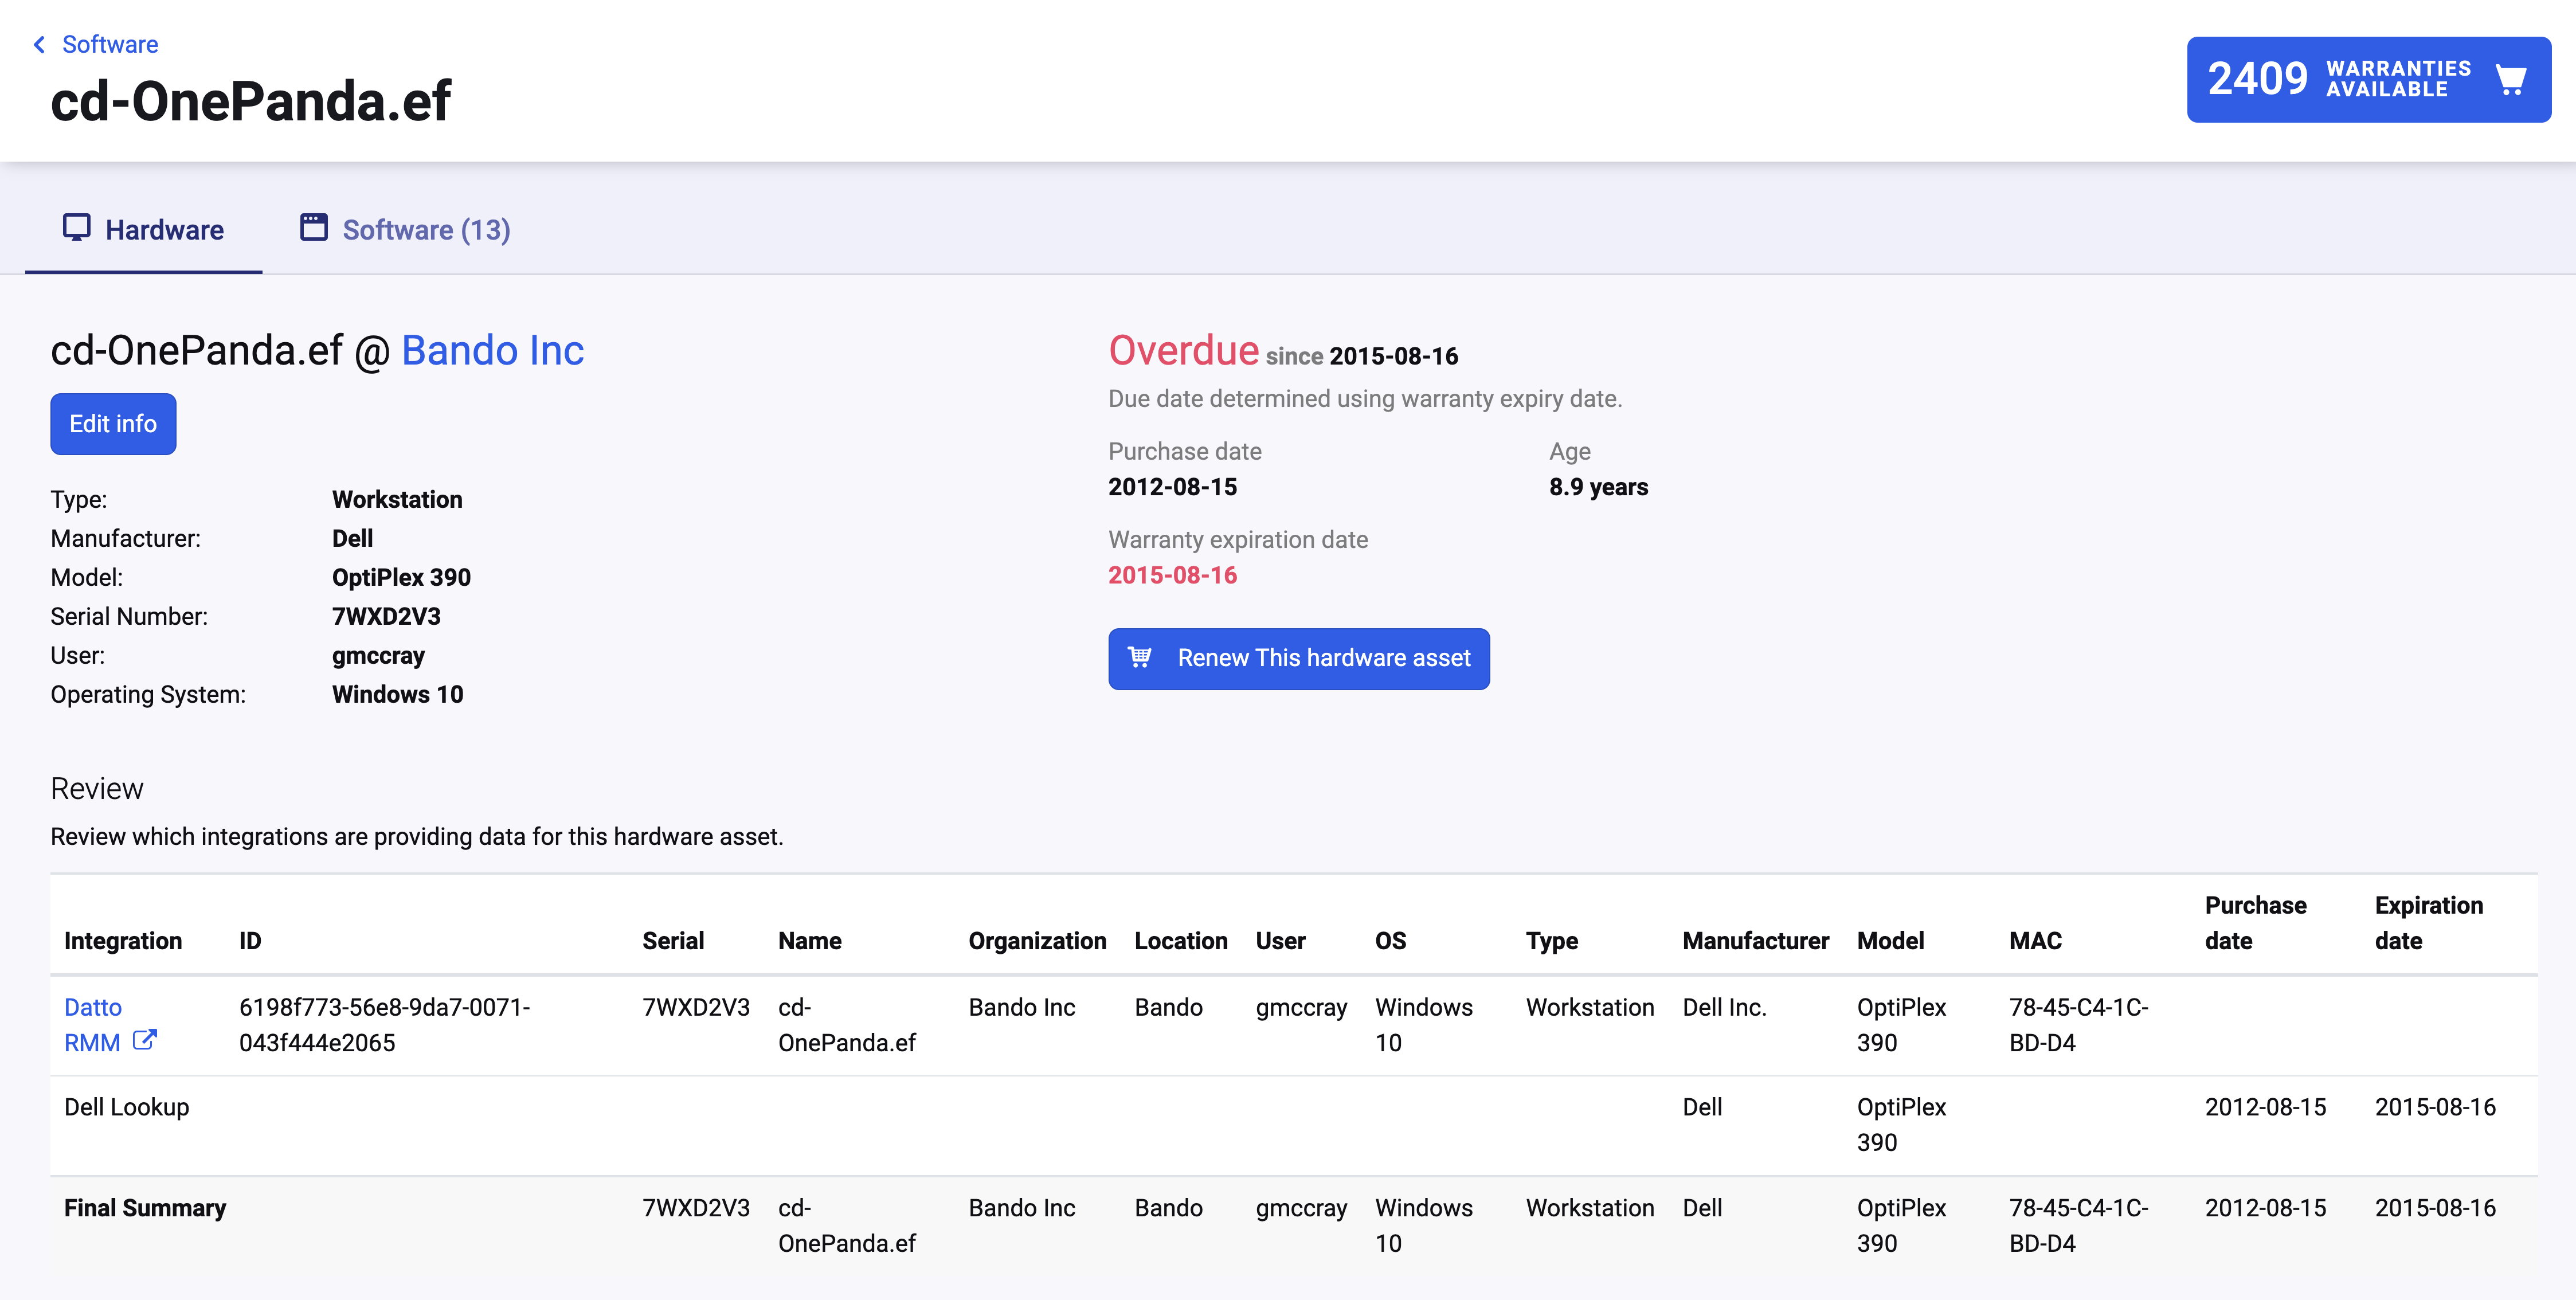
Task: Click the Manufacturer column header
Action: (x=1755, y=941)
